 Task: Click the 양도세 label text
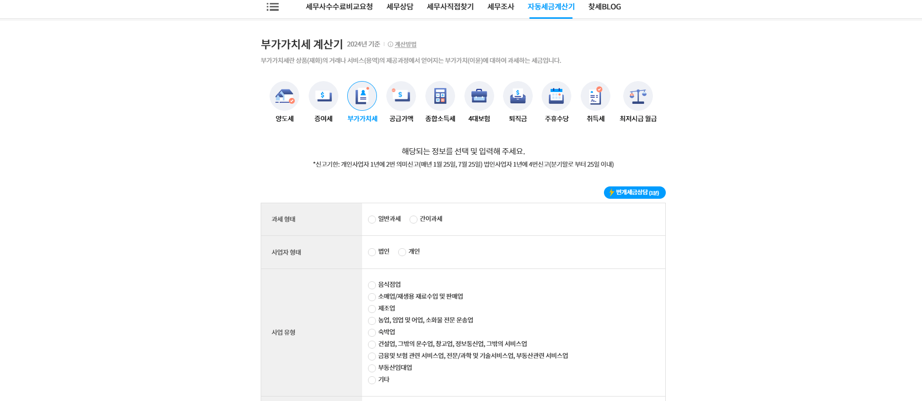(x=284, y=119)
